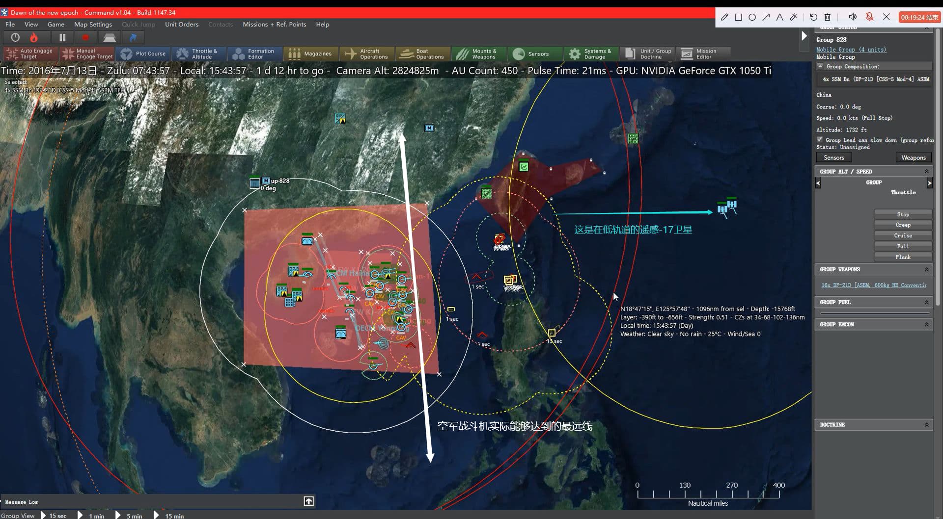Open Systems & Damage
The image size is (943, 519).
point(590,53)
